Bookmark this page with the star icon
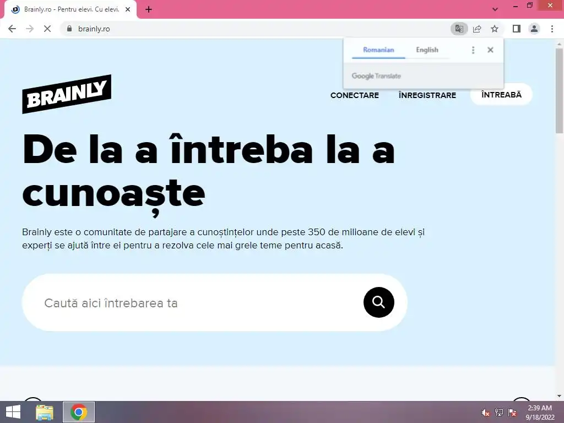 point(495,29)
